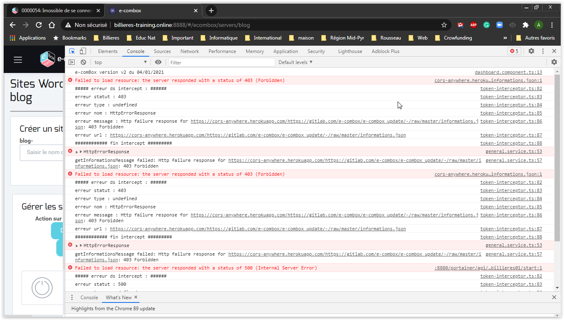
Task: Activate the inspect element picker icon
Action: coord(72,51)
